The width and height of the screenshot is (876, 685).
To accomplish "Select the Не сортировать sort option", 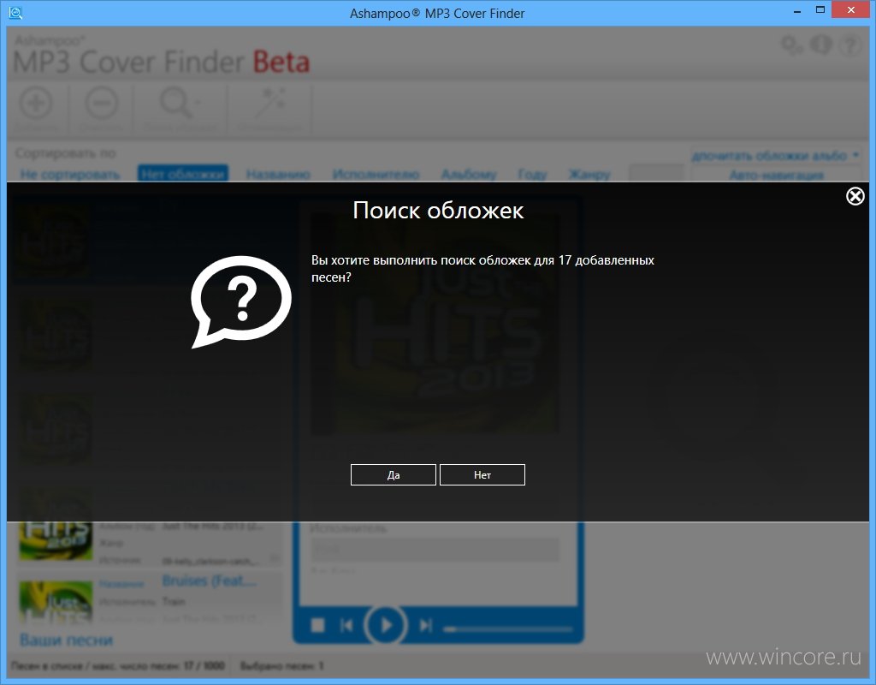I will 70,175.
